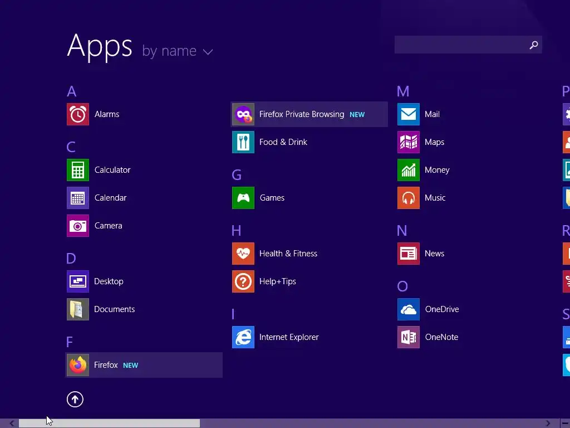Image resolution: width=570 pixels, height=428 pixels.
Task: Click the sort chevron next to 'by name'
Action: pos(208,52)
